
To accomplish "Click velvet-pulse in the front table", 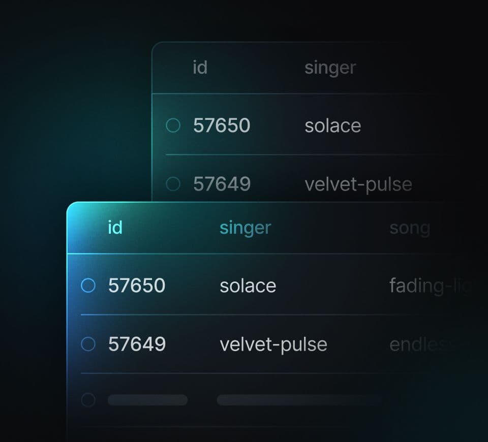I will [x=273, y=344].
